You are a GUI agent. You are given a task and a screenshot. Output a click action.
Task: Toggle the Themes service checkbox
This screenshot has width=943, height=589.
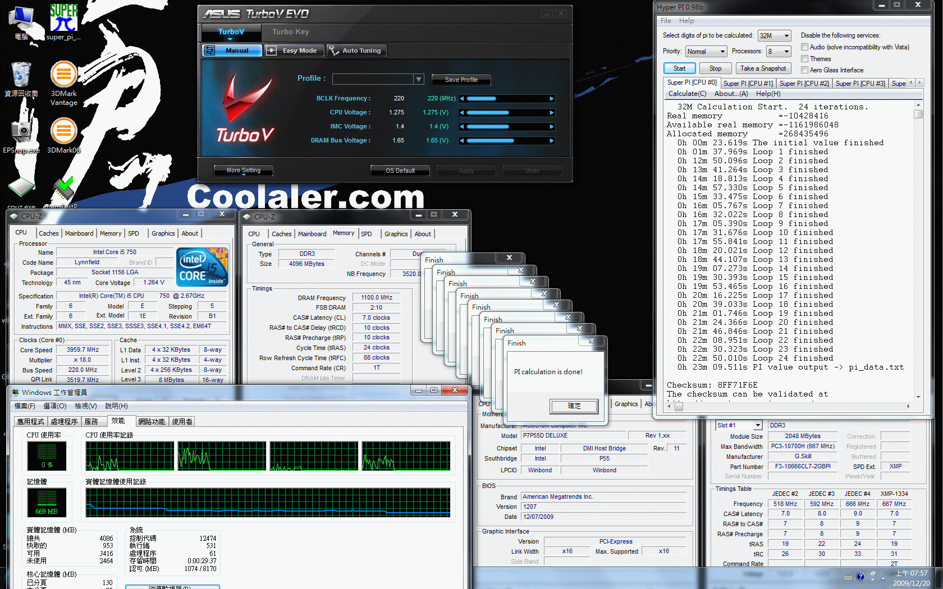804,59
